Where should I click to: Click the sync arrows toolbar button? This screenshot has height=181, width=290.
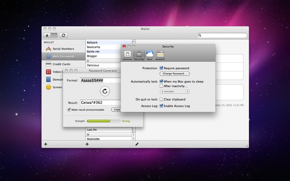[64, 35]
